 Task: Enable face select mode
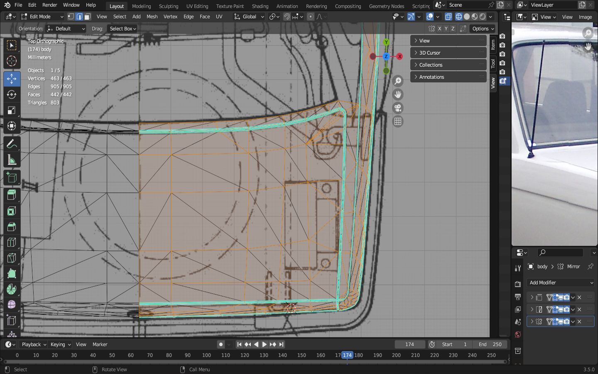(x=87, y=17)
